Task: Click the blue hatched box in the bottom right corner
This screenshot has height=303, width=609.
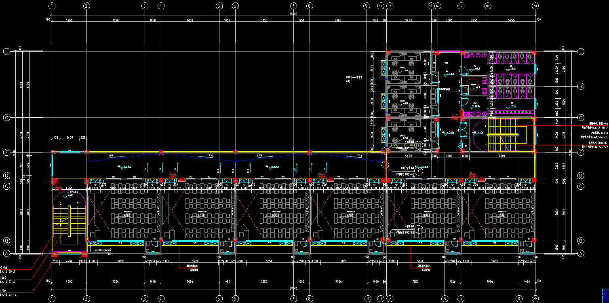Action: click(605, 295)
